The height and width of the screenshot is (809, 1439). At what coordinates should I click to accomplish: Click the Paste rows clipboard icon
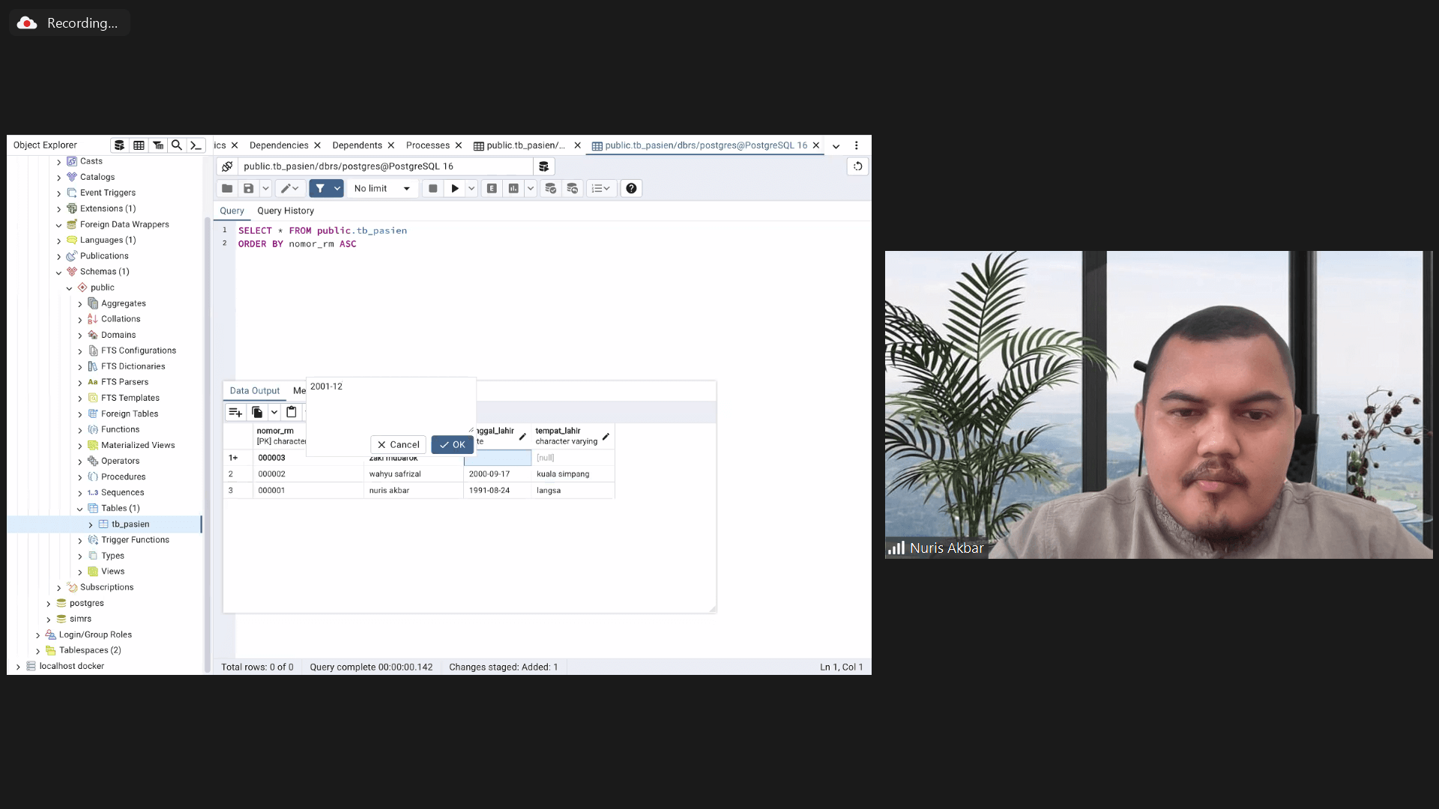pyautogui.click(x=292, y=412)
